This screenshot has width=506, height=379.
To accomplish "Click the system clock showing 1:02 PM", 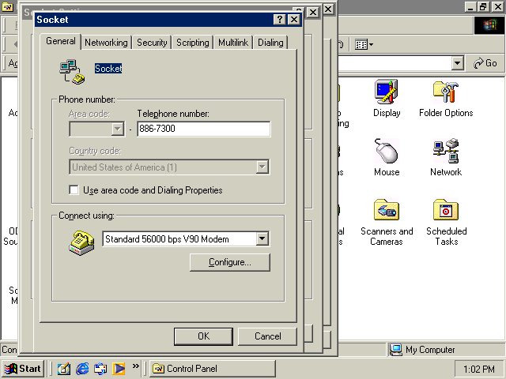I will tap(479, 369).
